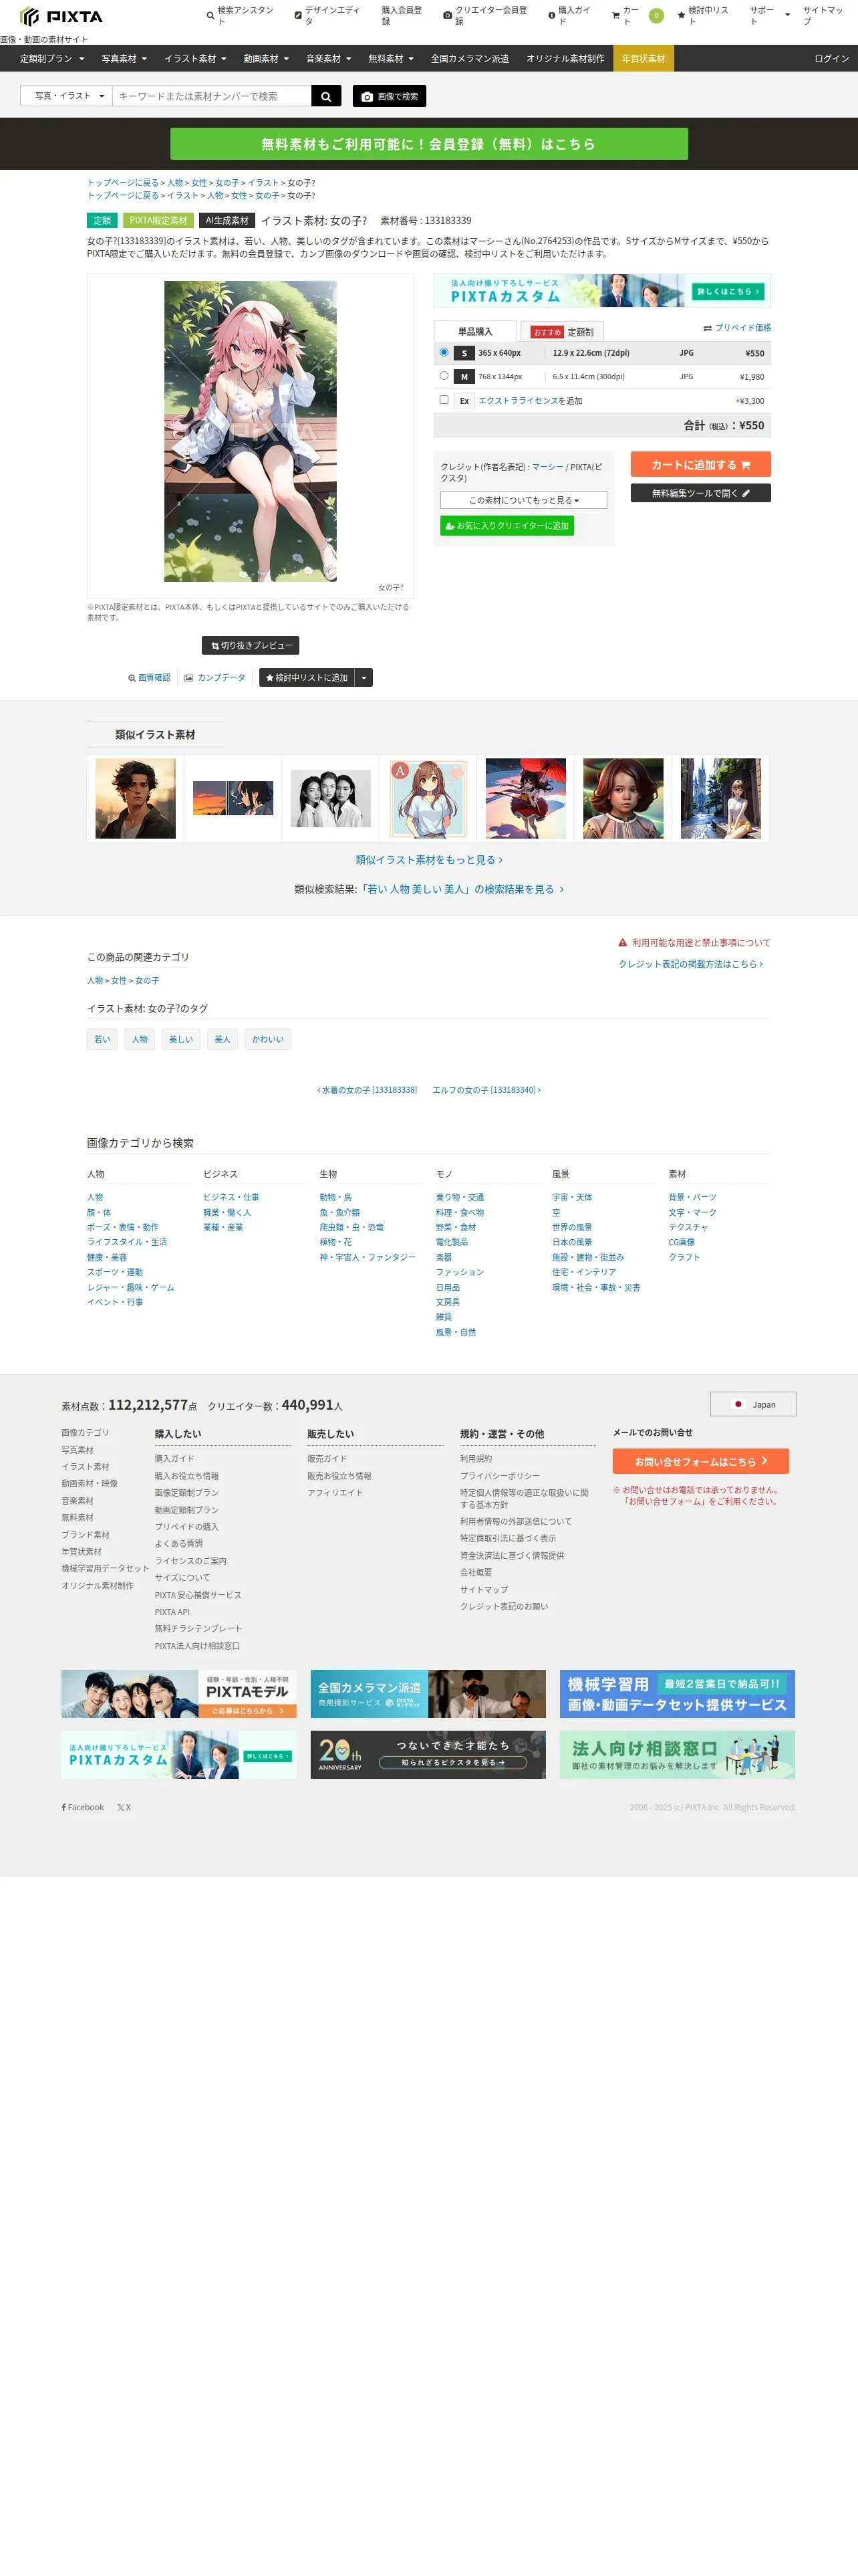Click the S size badge row
Viewport: 858px width, 2576px height.
coord(601,353)
